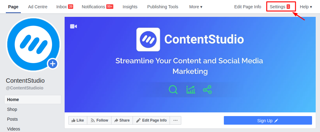Click the cover tagline 'Streamline Your Content'
Viewport: 320px width, 132px height.
(x=189, y=66)
